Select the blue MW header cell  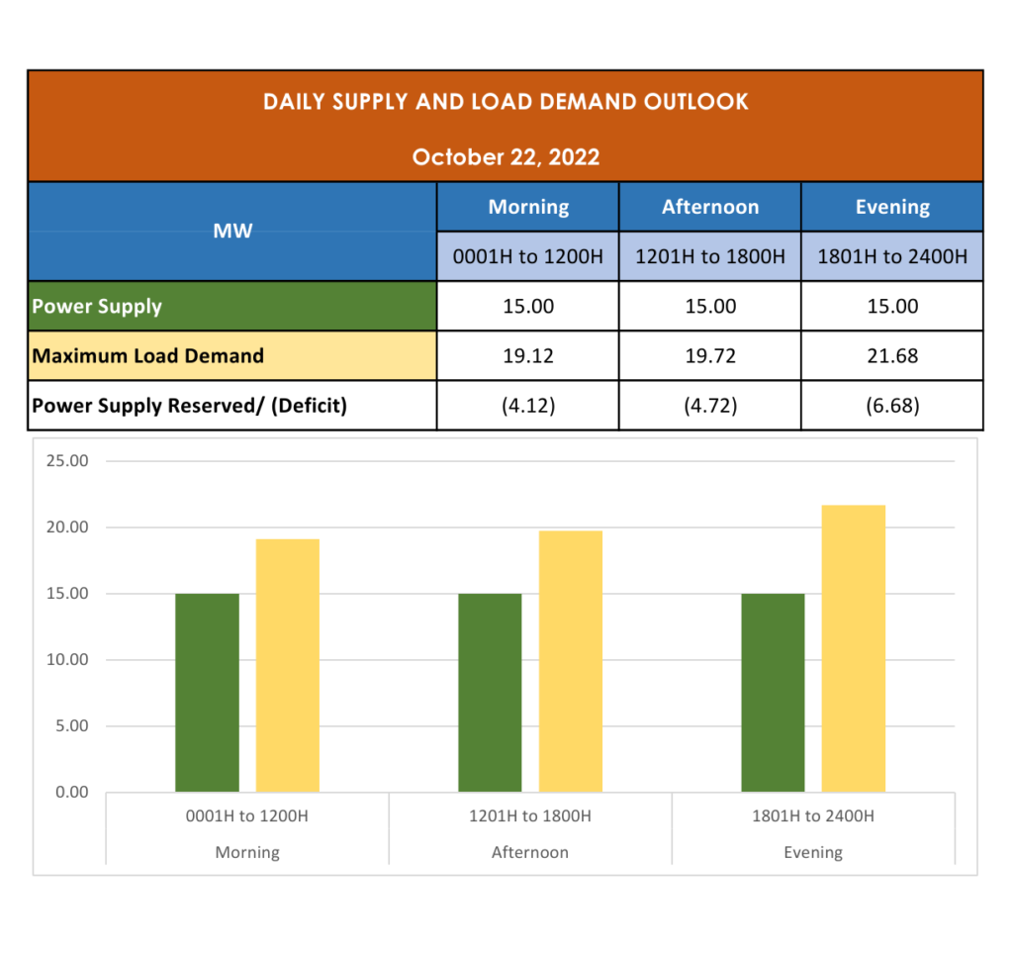[232, 232]
